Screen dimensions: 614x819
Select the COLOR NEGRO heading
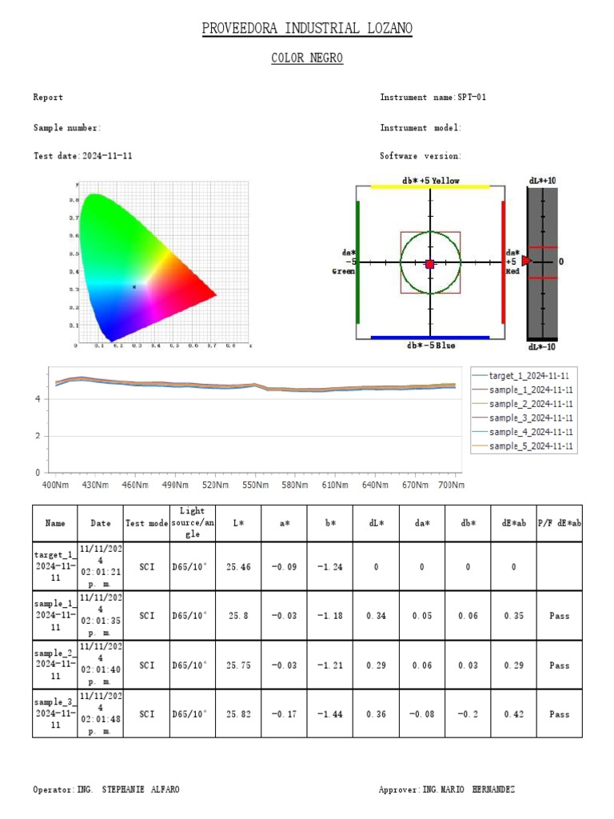(307, 58)
